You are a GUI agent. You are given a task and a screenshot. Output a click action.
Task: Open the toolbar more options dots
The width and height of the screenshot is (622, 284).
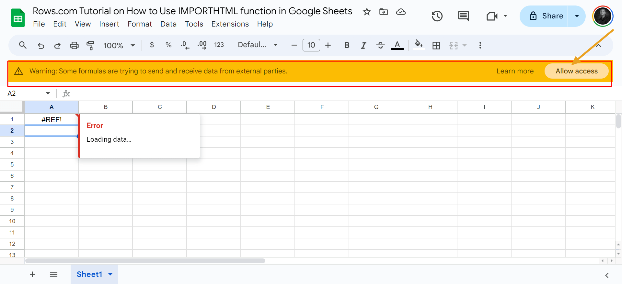pos(480,45)
